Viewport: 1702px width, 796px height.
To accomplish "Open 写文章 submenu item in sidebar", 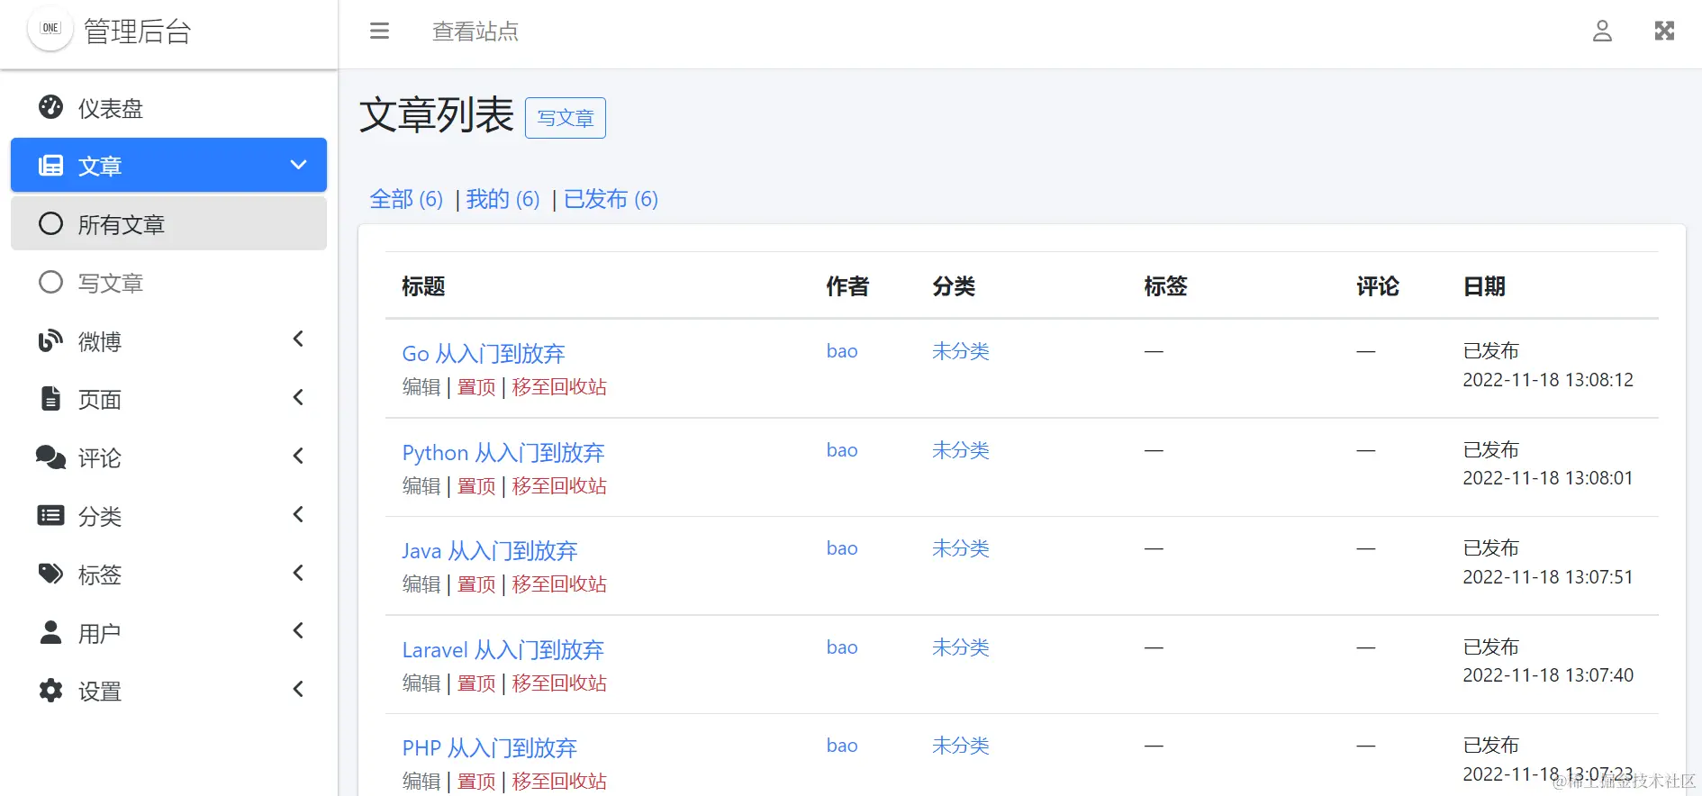I will coord(168,283).
